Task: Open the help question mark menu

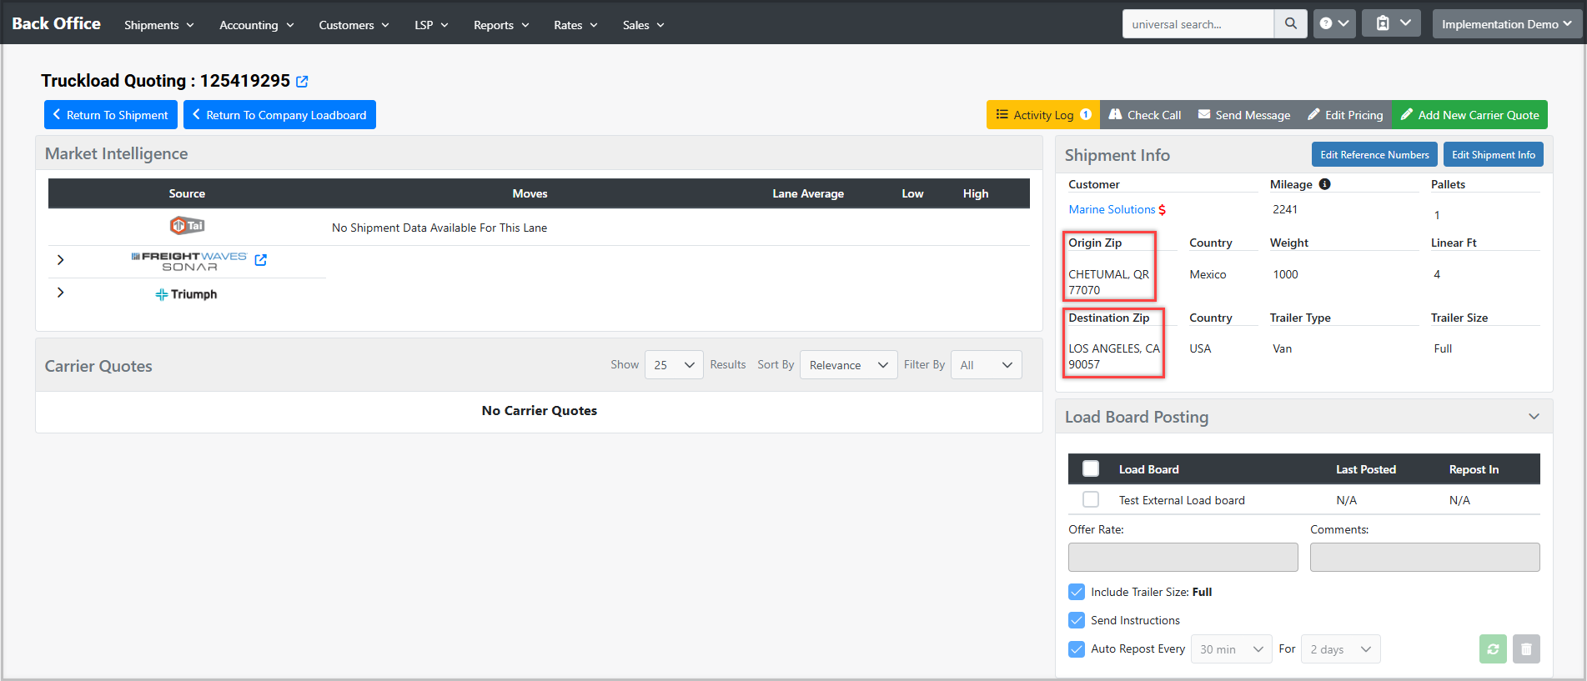Action: 1333,24
